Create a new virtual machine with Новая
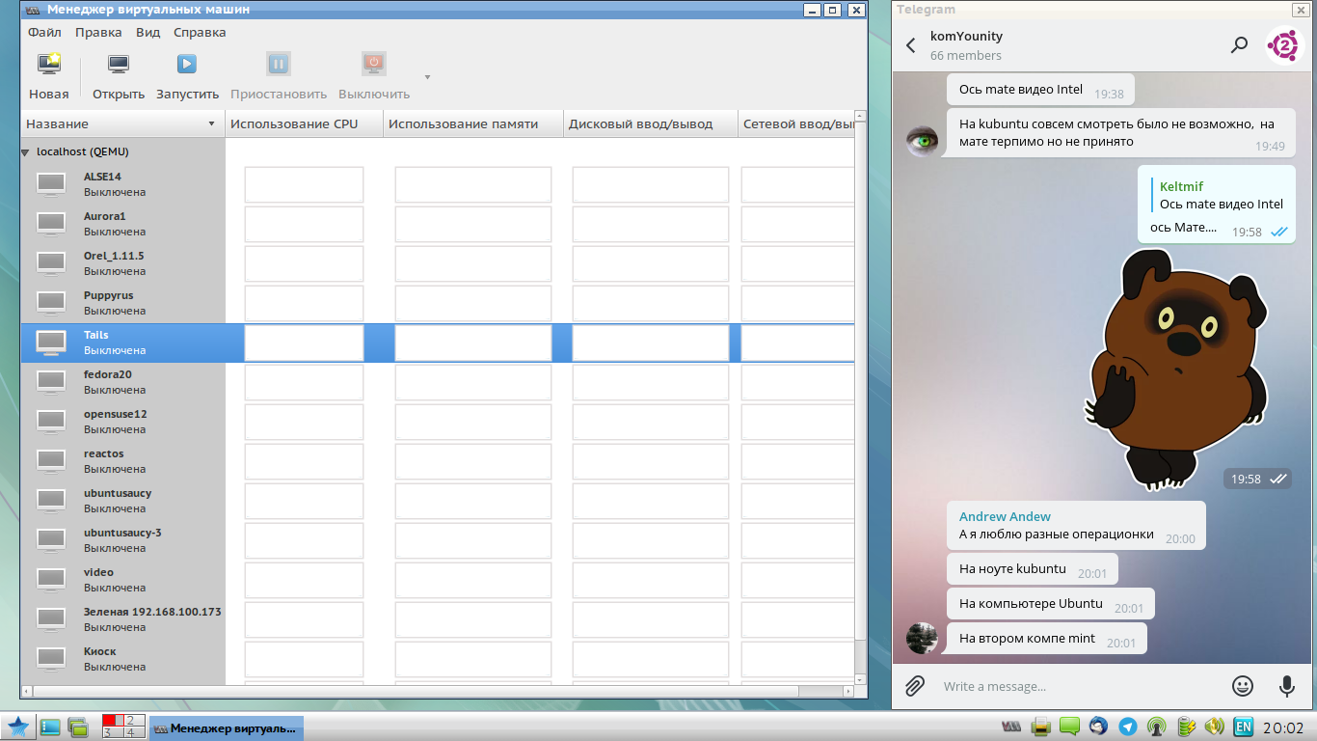Viewport: 1317px width, 741px height. coord(48,77)
